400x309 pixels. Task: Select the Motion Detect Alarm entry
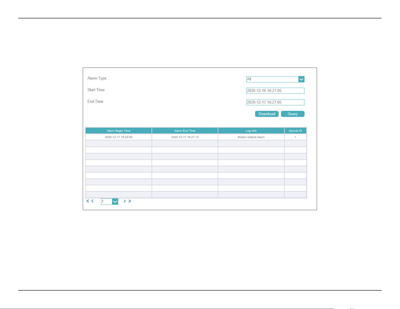[251, 137]
